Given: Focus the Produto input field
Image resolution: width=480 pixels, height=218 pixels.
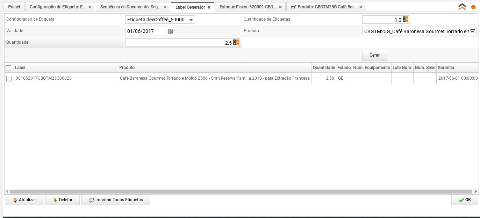Looking at the screenshot, I should 416,31.
